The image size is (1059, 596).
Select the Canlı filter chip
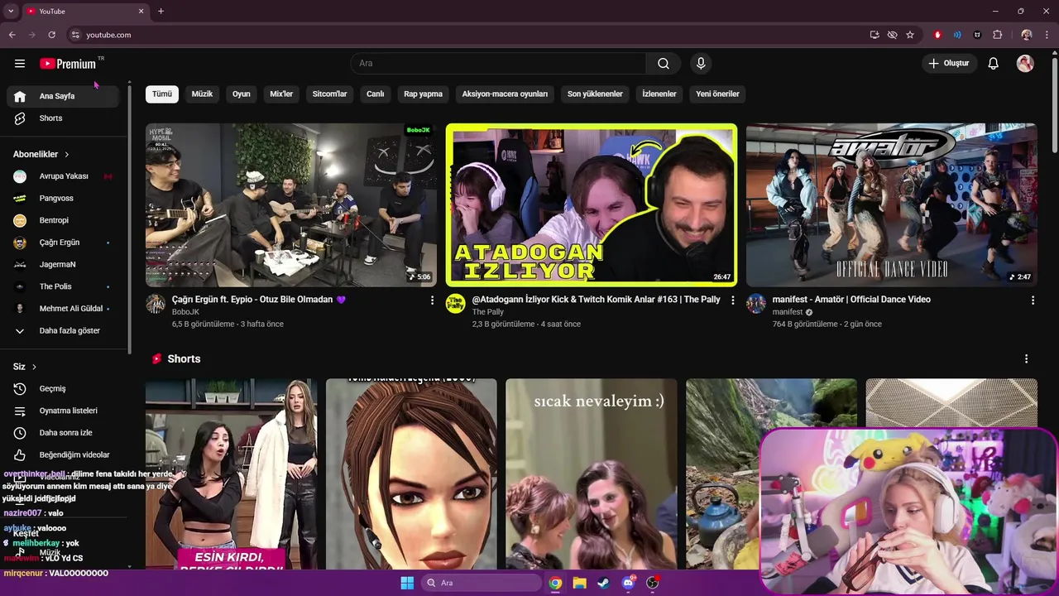point(376,94)
